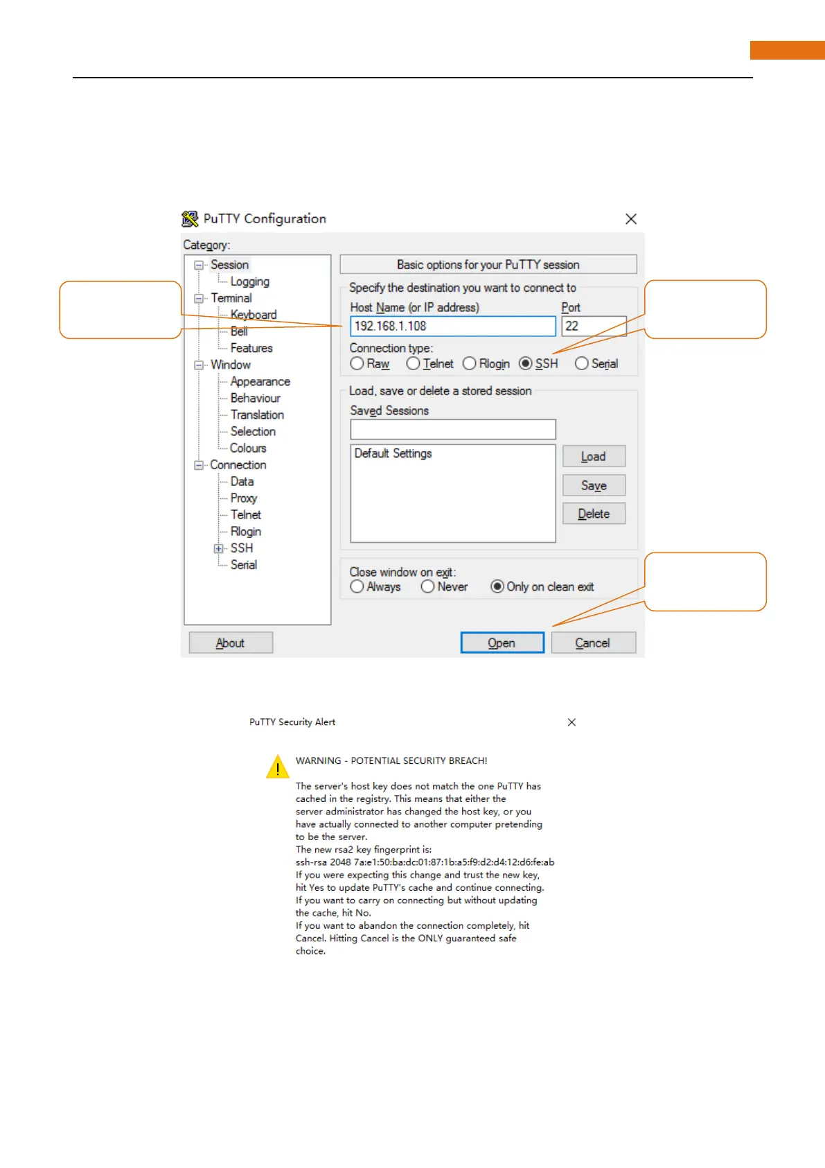Click the Delete session button

pyautogui.click(x=594, y=514)
